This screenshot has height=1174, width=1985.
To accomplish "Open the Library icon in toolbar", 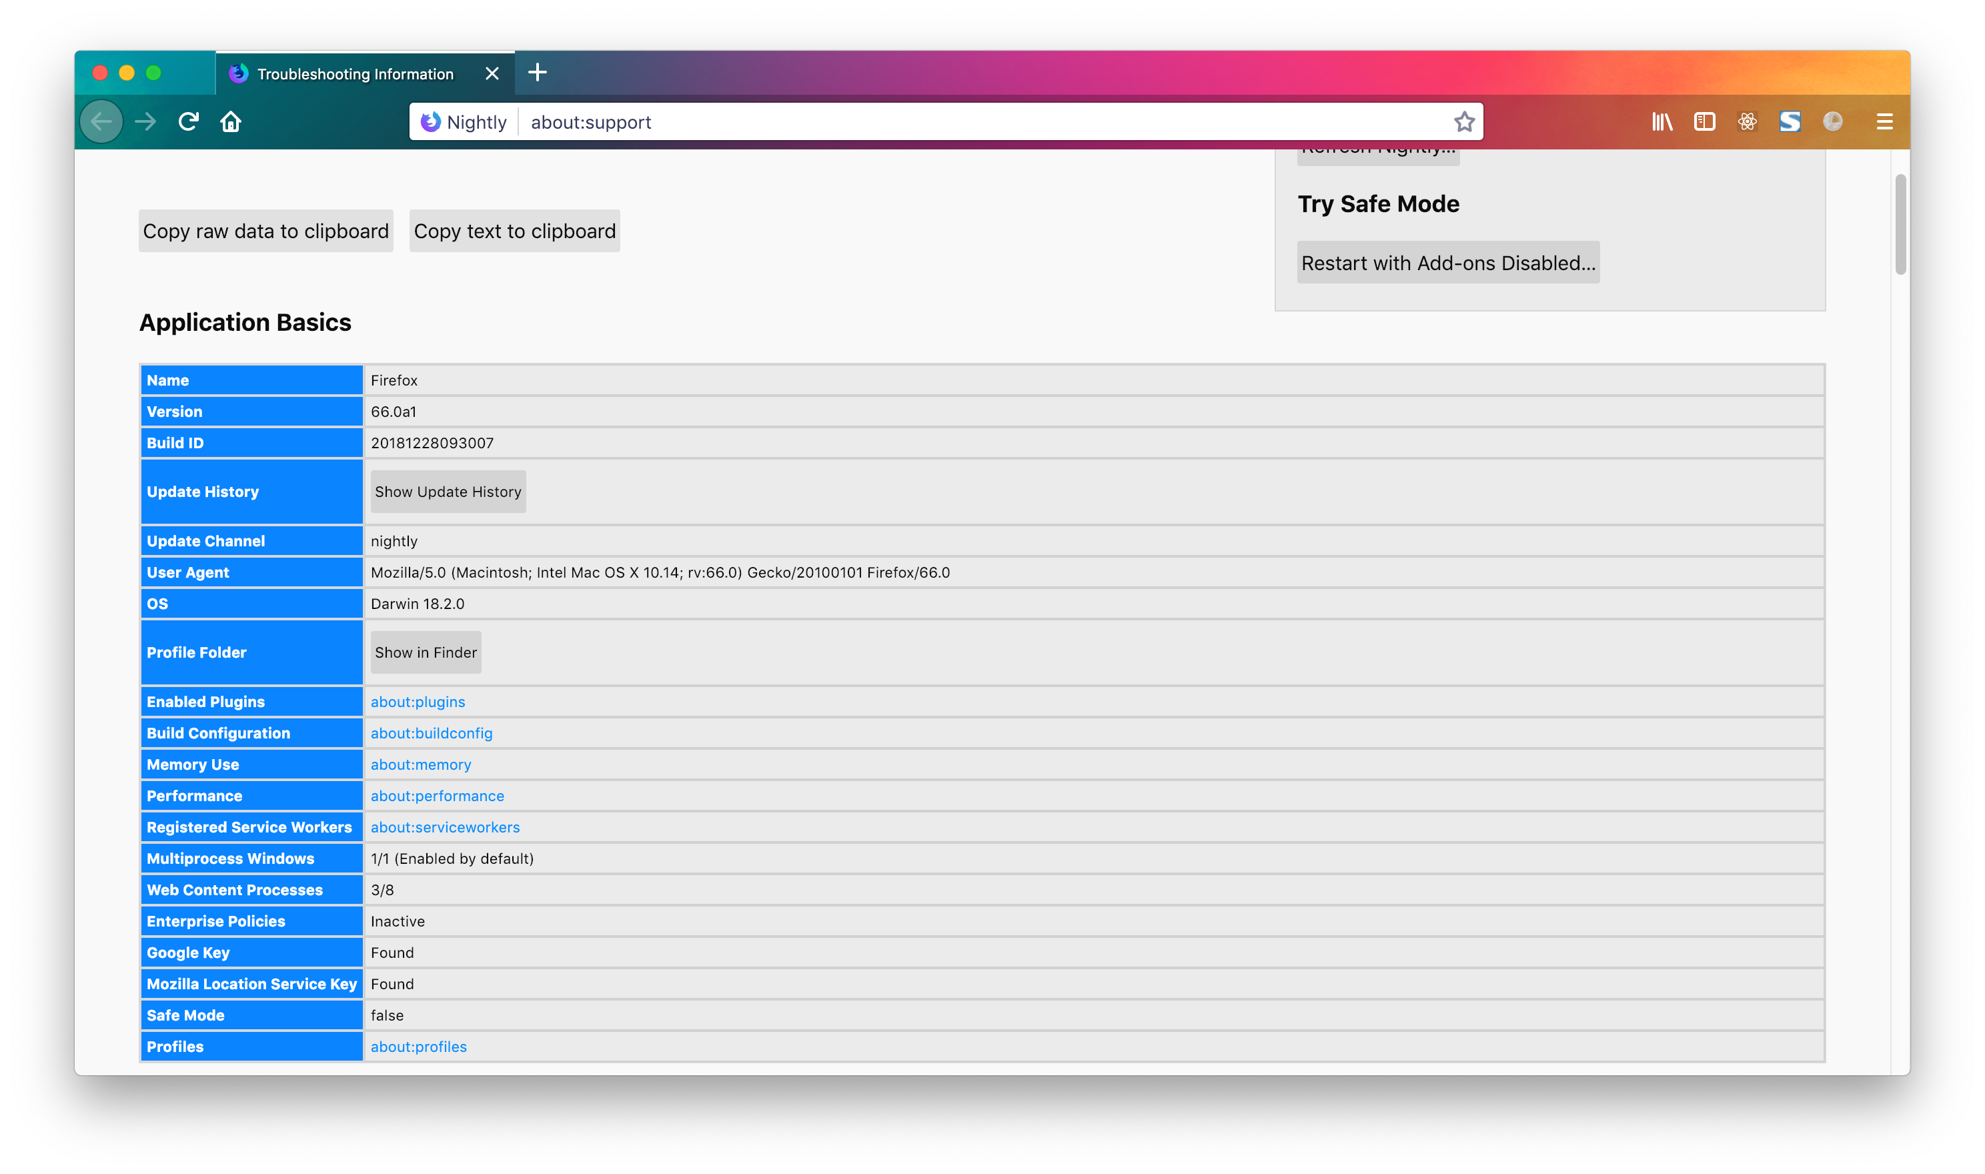I will coord(1662,122).
